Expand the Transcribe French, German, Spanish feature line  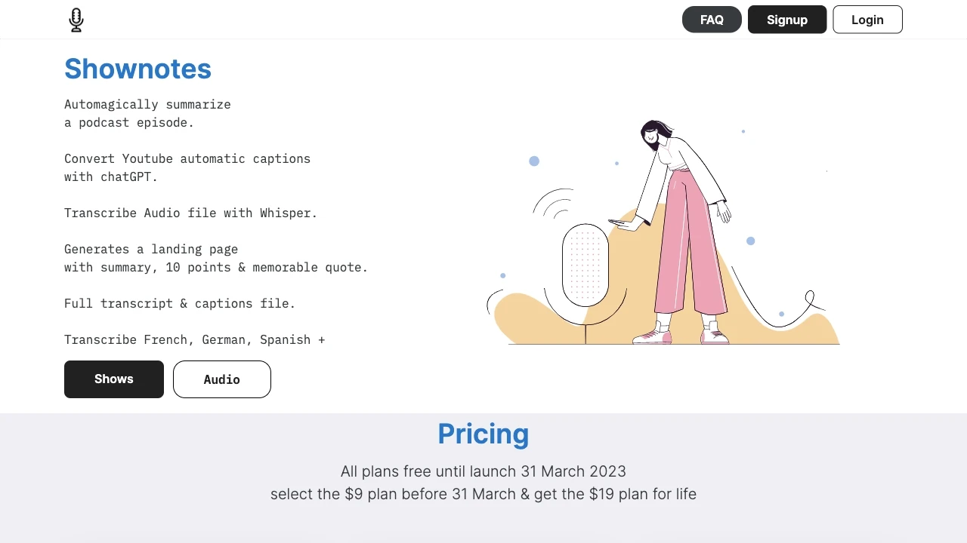pos(195,339)
